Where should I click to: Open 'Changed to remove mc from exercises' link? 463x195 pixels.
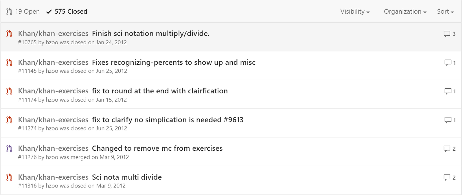[157, 148]
